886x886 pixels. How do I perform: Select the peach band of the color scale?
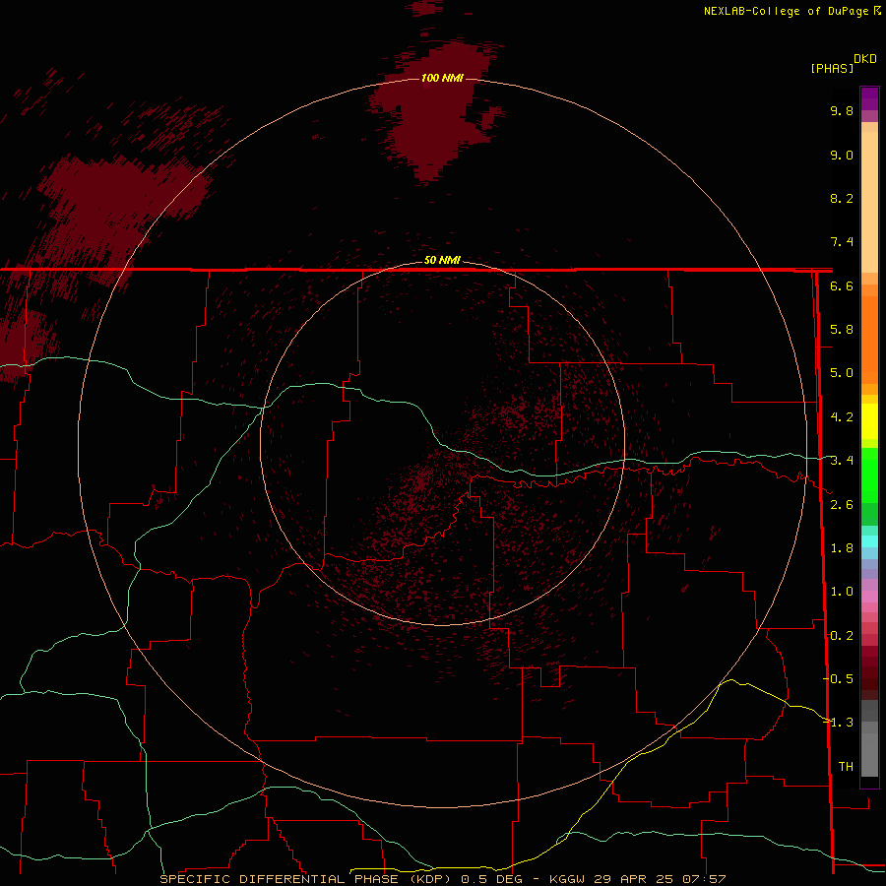(869, 198)
